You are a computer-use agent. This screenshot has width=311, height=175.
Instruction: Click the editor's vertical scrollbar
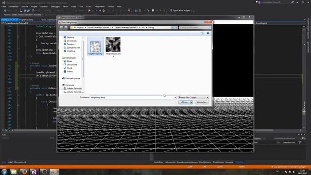304,76
